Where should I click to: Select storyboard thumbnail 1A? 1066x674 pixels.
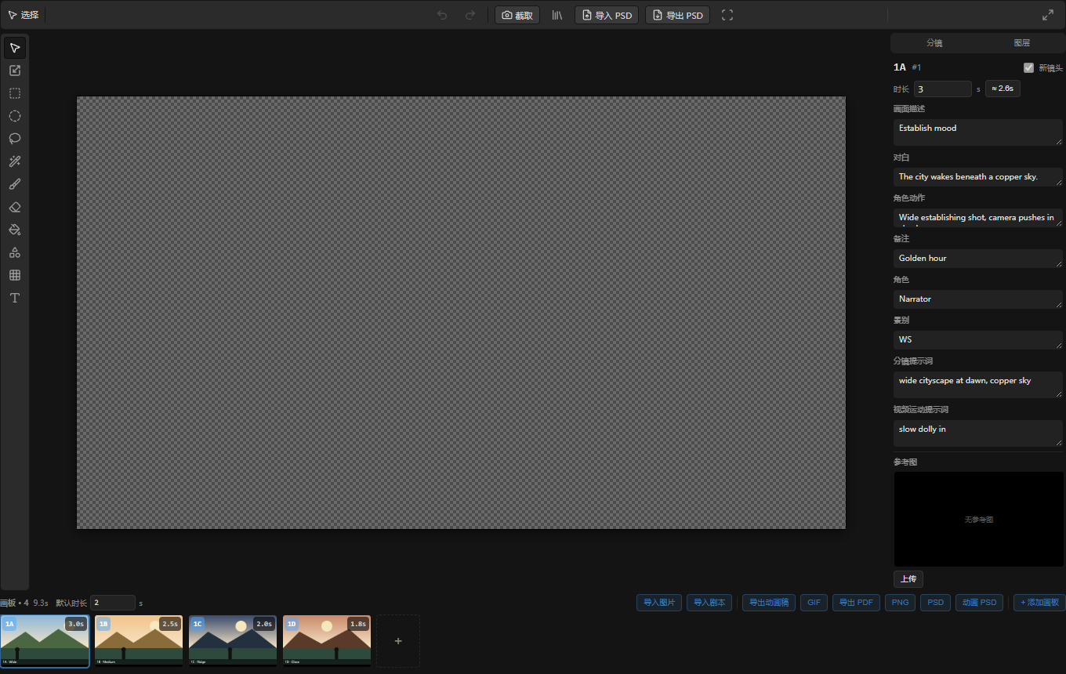(x=45, y=640)
